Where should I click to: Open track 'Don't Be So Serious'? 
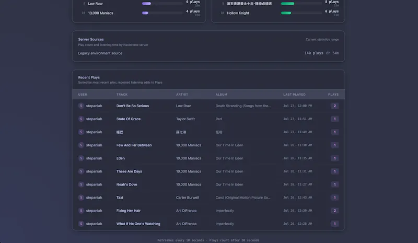coord(133,106)
